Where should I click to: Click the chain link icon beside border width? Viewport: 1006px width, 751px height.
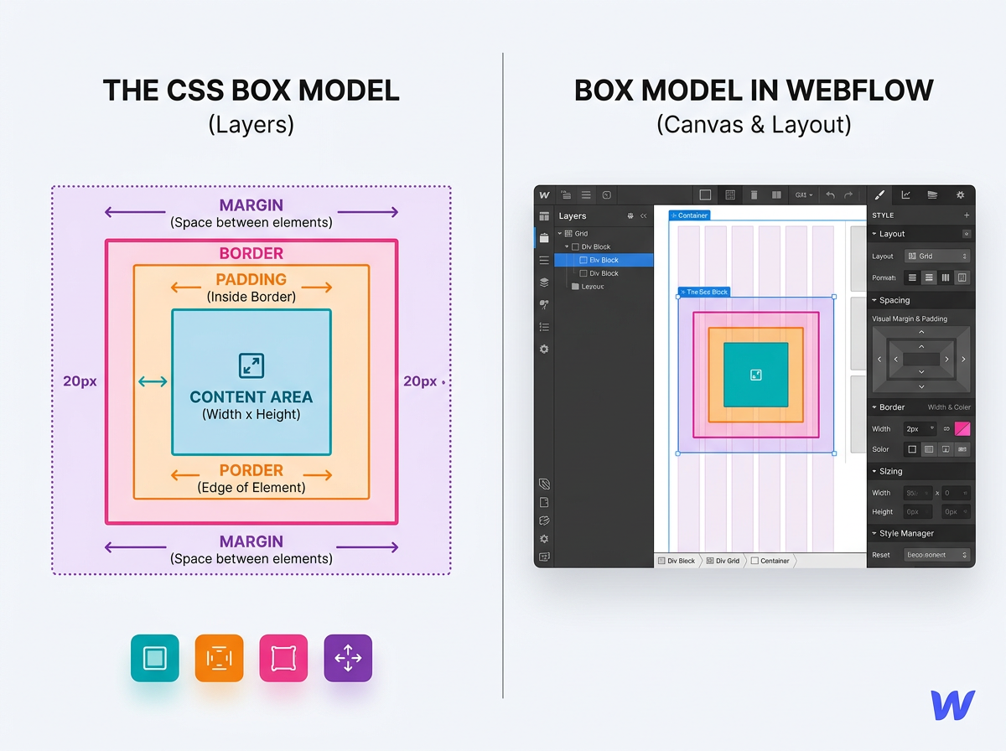point(946,428)
